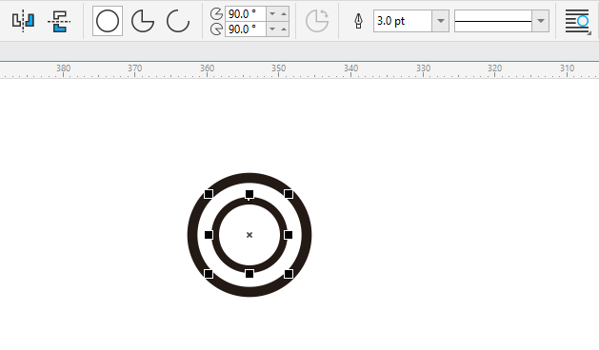
Task: Select the Arc shape mode
Action: pyautogui.click(x=178, y=21)
